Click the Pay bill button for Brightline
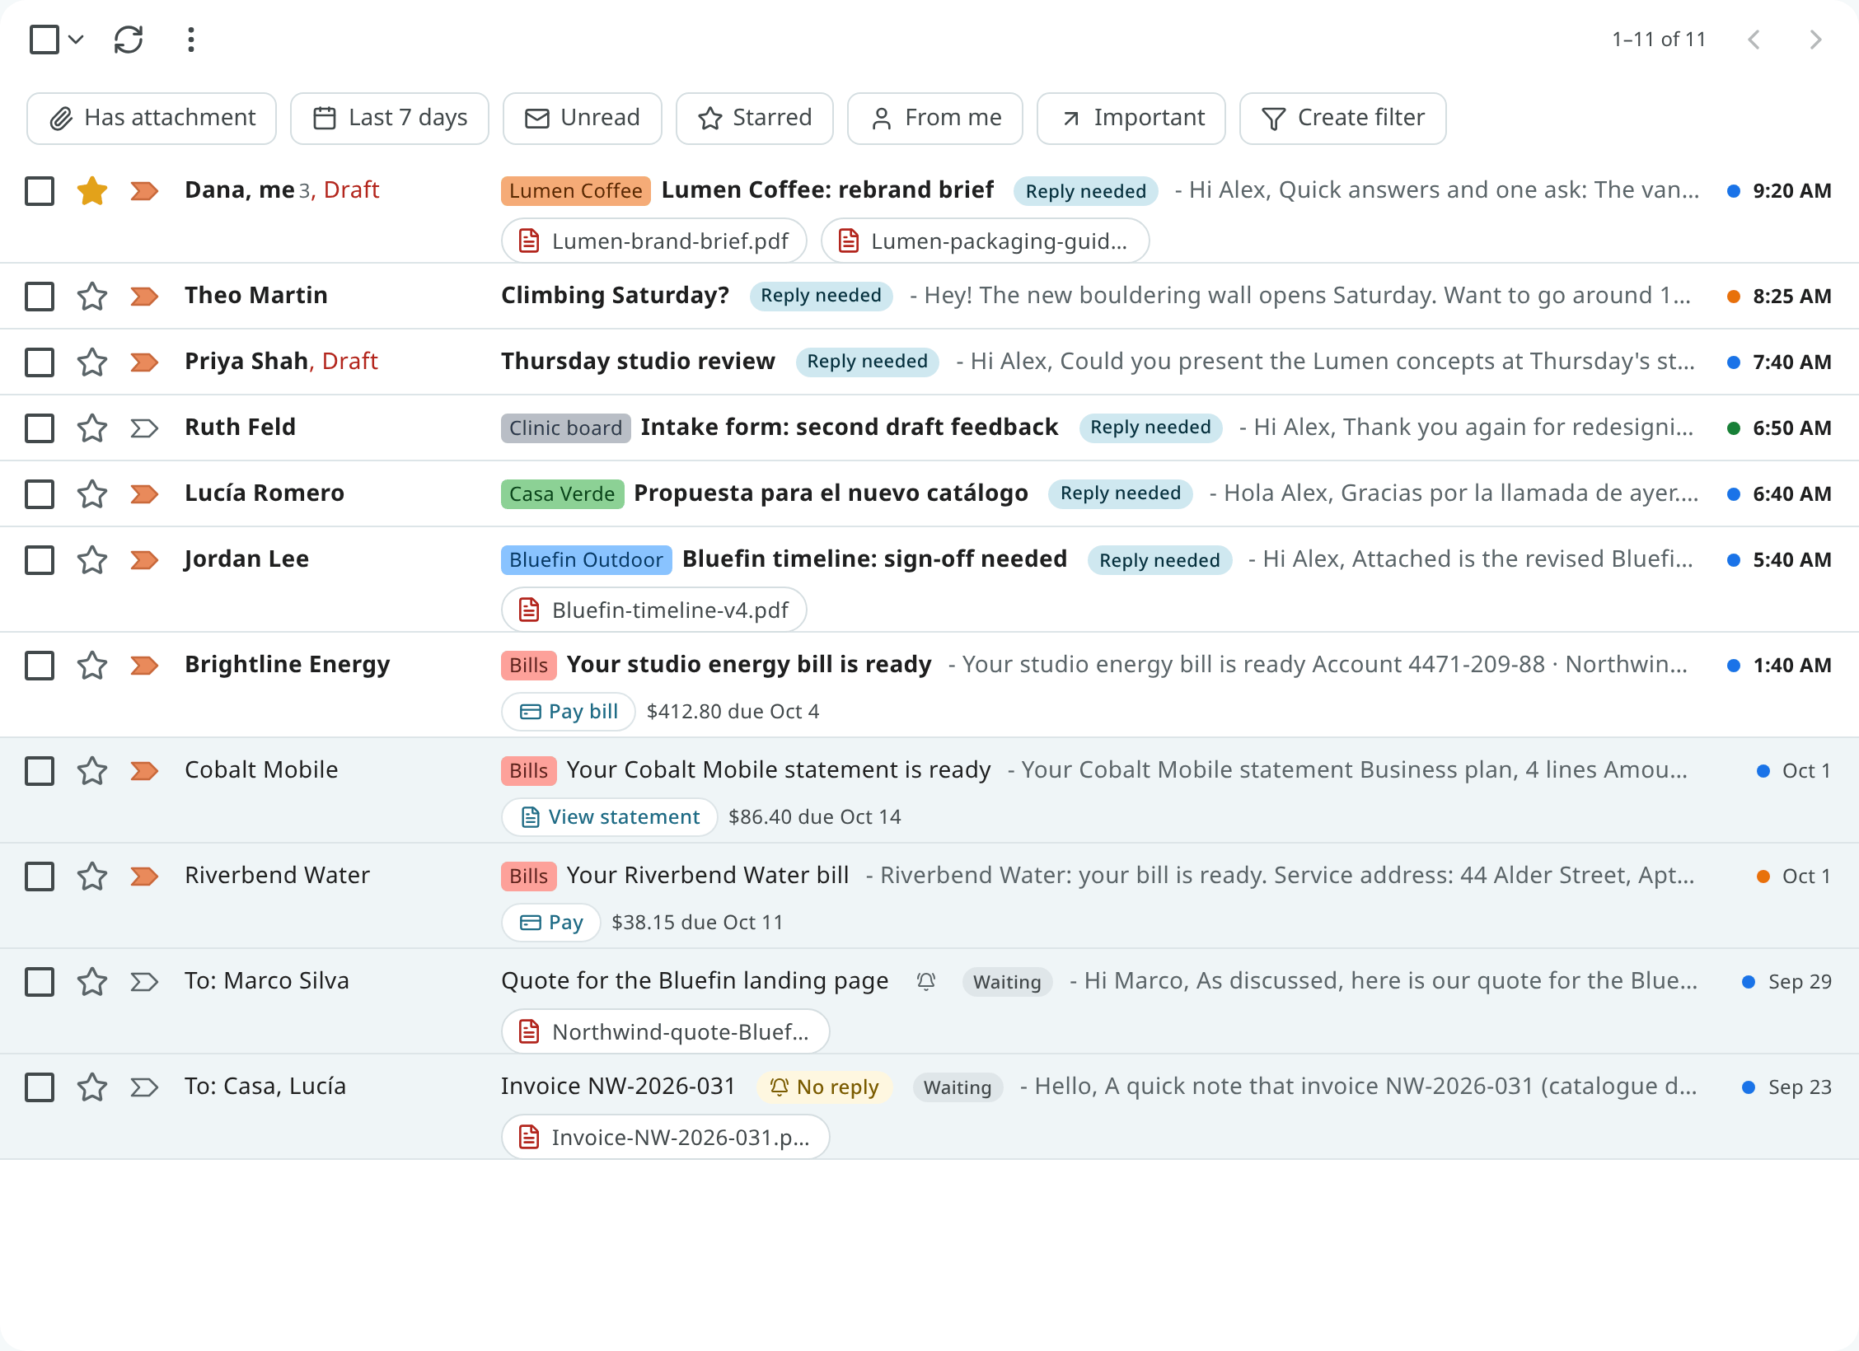The height and width of the screenshot is (1351, 1859). [x=569, y=711]
